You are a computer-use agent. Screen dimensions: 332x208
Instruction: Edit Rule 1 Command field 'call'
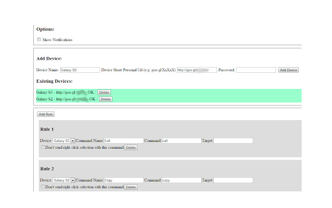[x=182, y=141]
